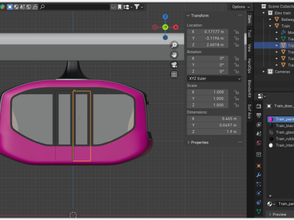Click the bookmark icon in top bar
294x220 pixels.
tap(120, 7)
